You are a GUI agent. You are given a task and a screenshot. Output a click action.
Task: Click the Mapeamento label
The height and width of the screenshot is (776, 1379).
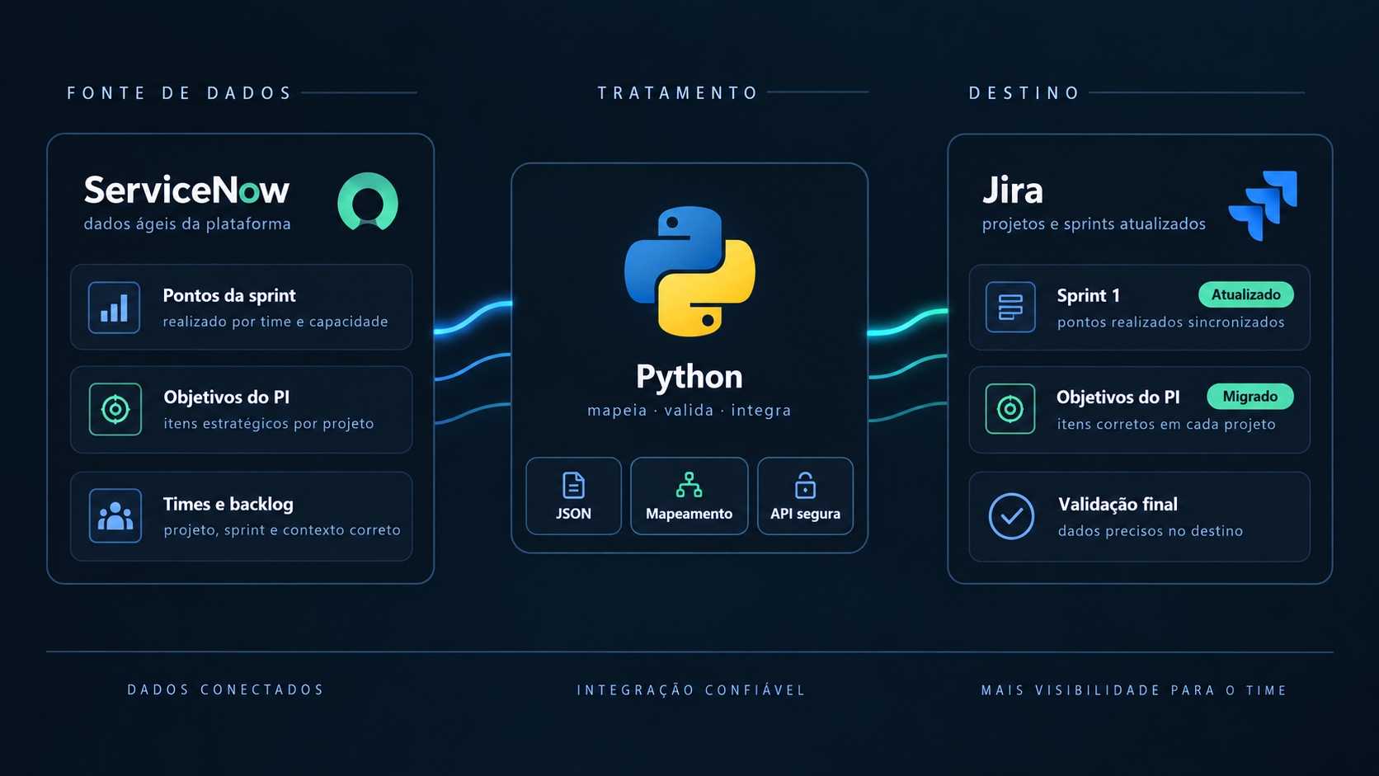(689, 514)
